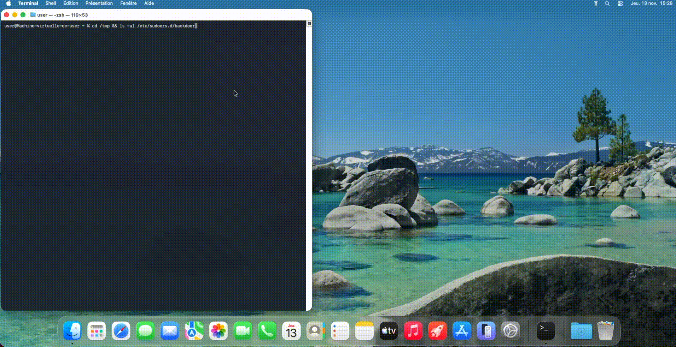Screen dimensions: 676x347
Task: Open Spotlight search in menu bar
Action: [x=607, y=4]
